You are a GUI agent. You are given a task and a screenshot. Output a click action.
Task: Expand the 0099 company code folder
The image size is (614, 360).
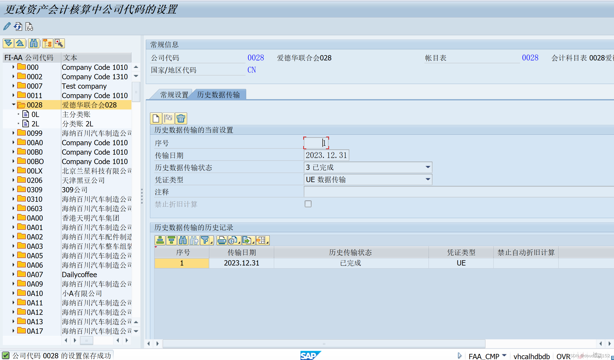point(13,133)
